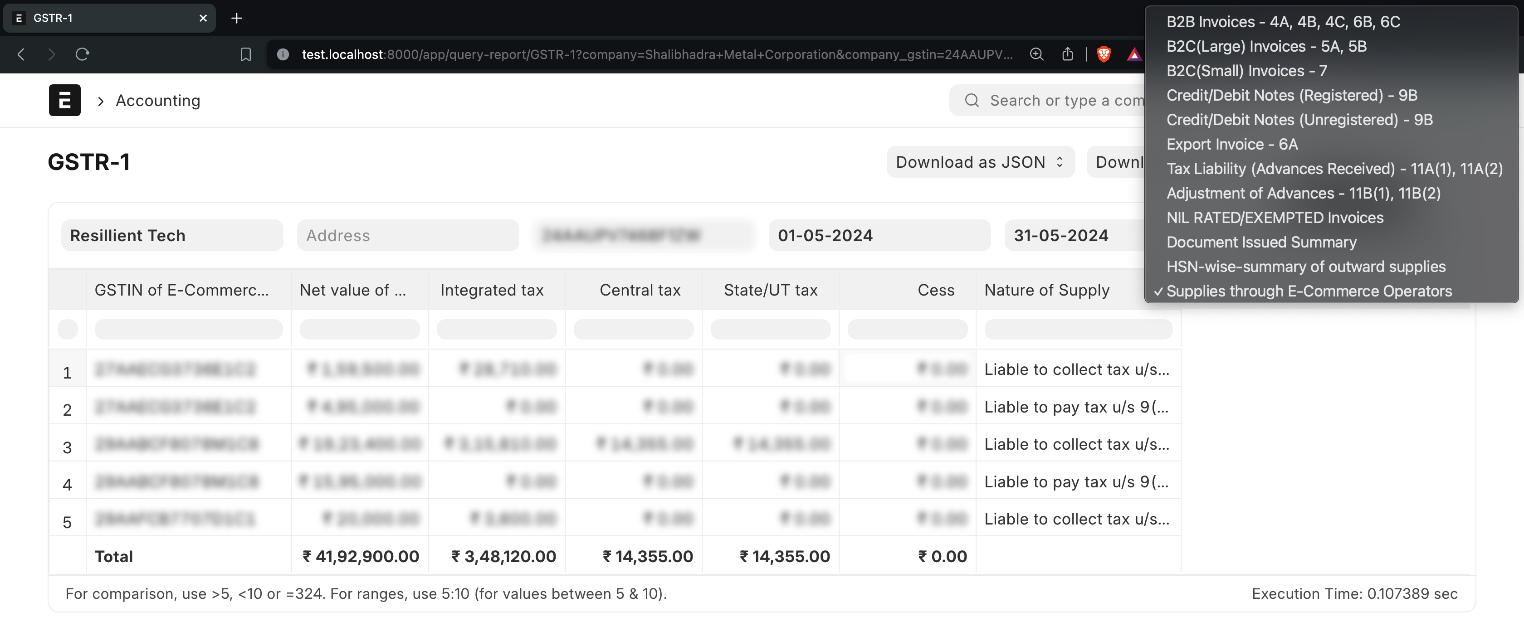This screenshot has width=1524, height=641.
Task: Click the reload/refresh page icon
Action: tap(83, 53)
